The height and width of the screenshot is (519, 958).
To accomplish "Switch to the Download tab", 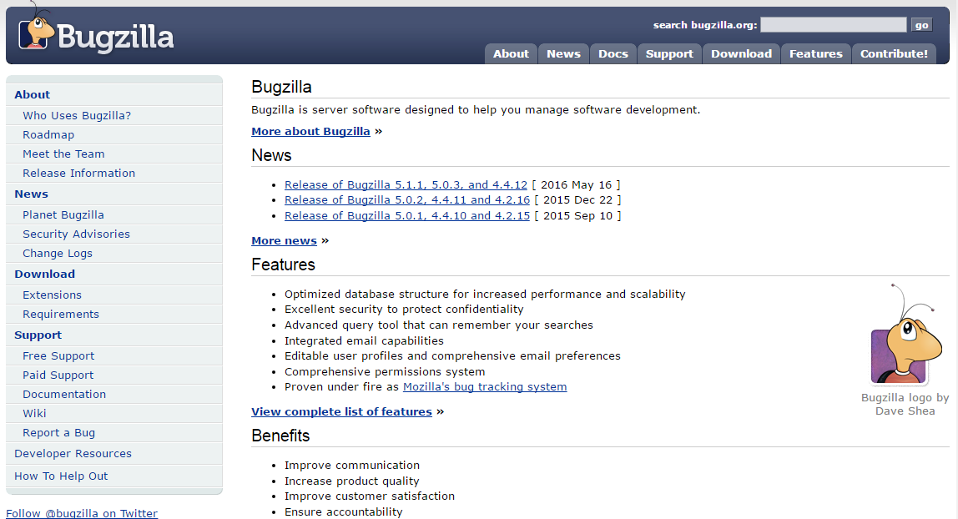I will point(741,54).
